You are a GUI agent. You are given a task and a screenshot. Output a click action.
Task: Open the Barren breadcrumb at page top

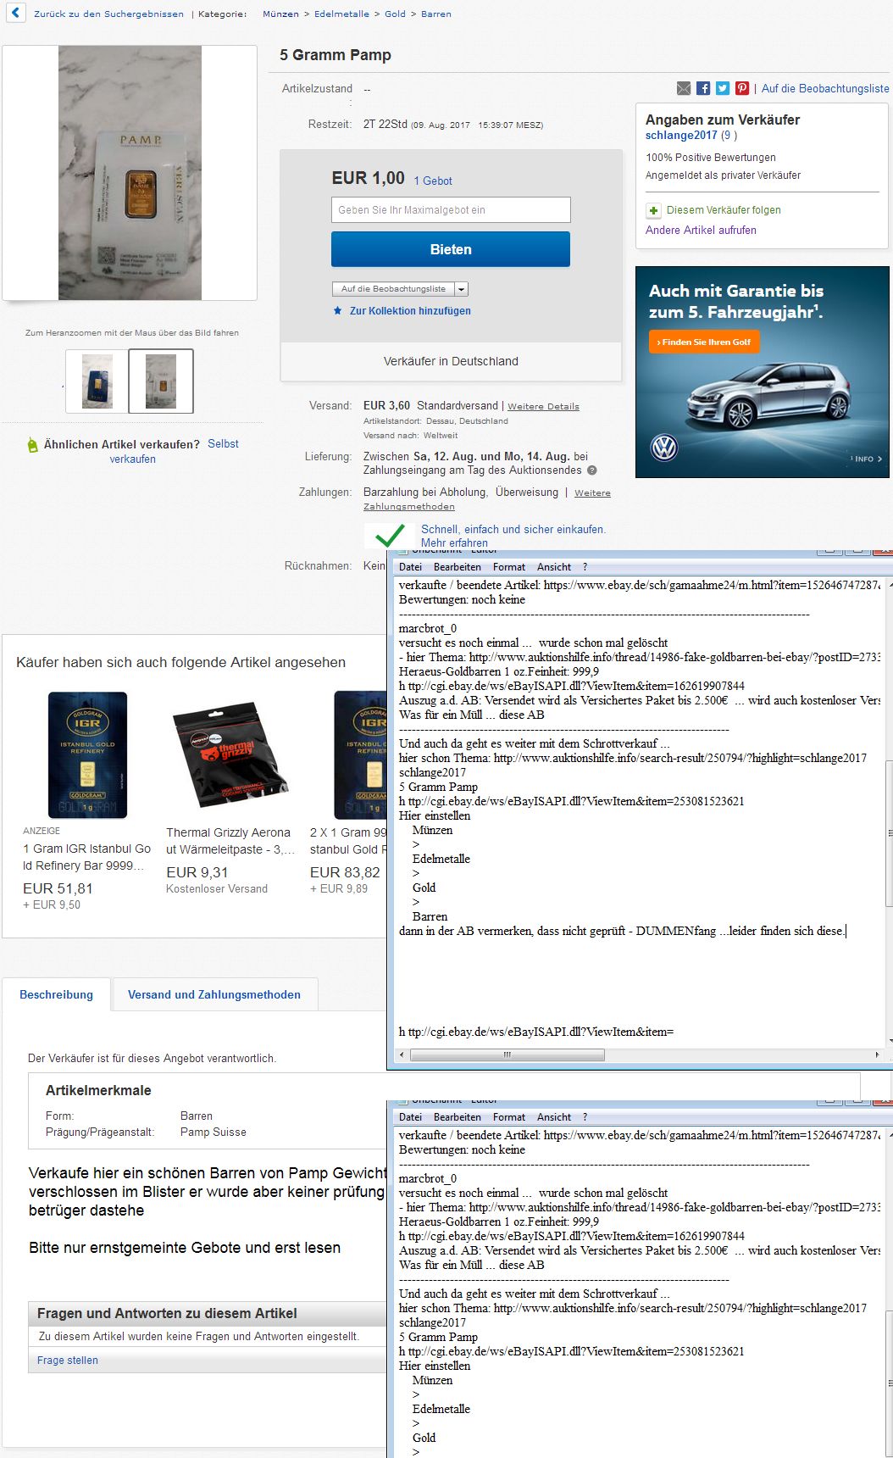point(436,14)
